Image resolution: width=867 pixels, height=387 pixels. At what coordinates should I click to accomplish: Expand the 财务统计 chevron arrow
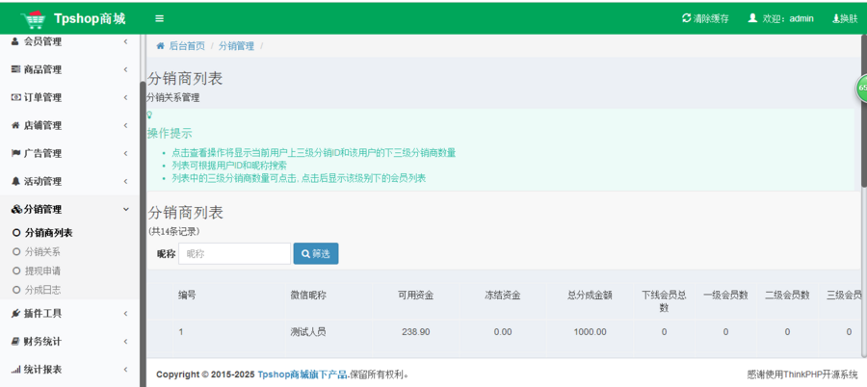click(x=125, y=342)
